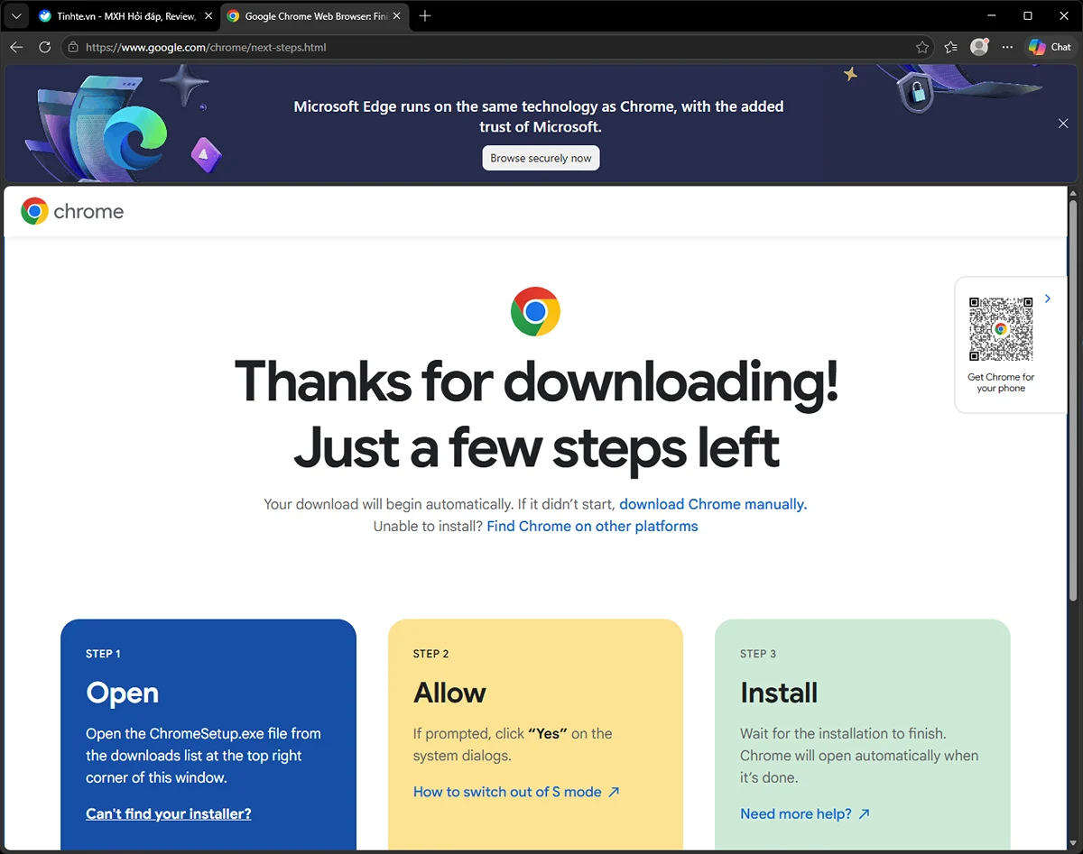Screen dimensions: 1083x854
Task: Open Need more help link
Action: (x=805, y=813)
